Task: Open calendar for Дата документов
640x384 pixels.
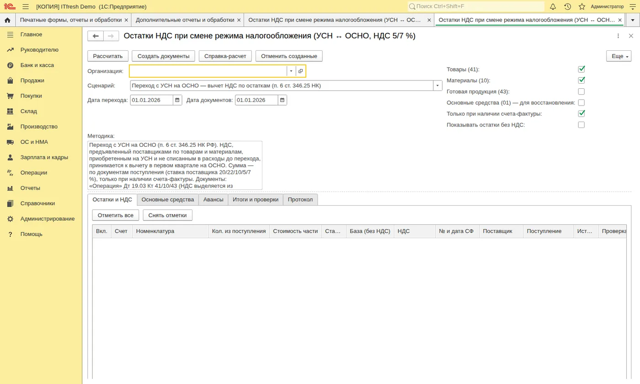Action: (283, 100)
